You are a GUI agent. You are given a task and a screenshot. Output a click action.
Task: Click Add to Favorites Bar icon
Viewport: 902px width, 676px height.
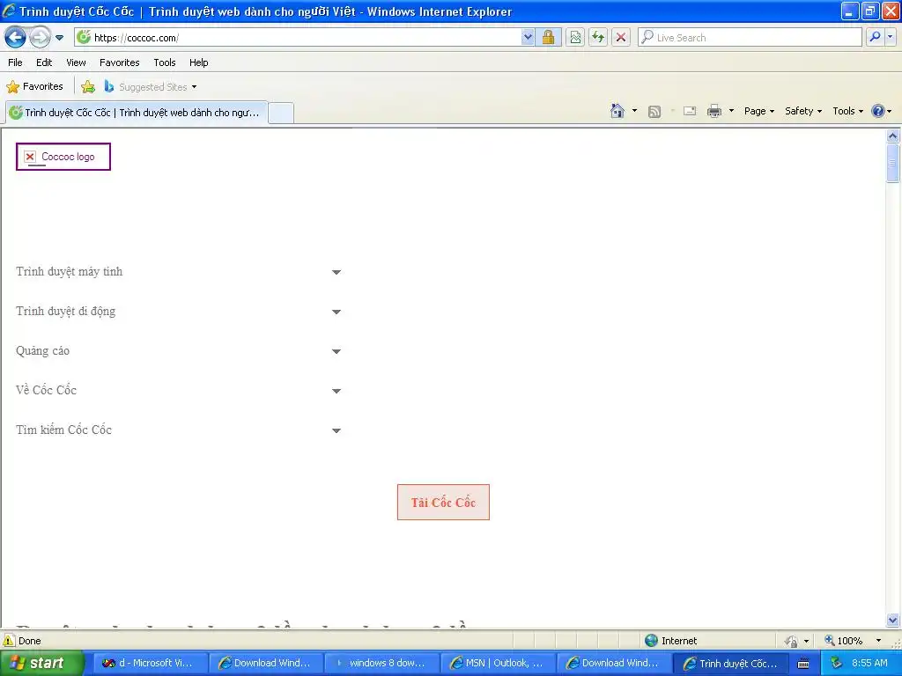(88, 87)
